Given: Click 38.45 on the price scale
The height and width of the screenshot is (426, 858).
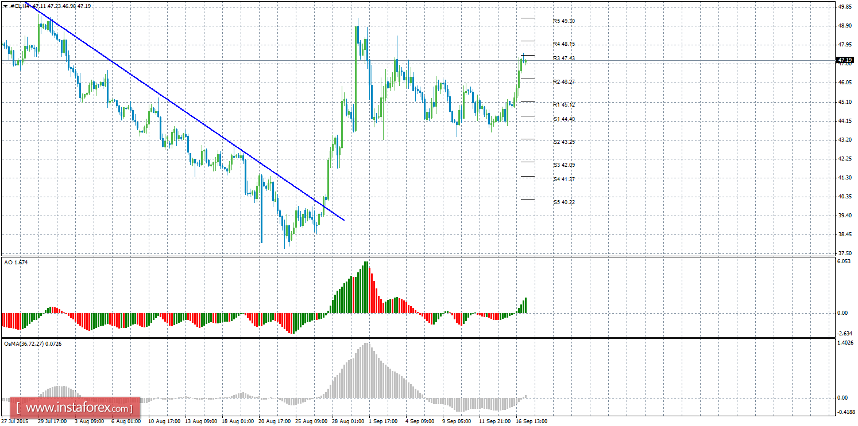Looking at the screenshot, I should (x=845, y=235).
